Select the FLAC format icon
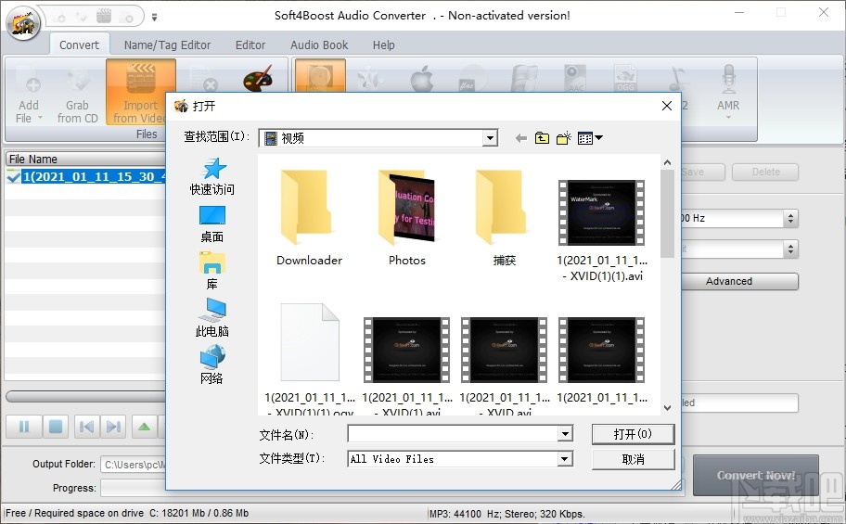 (x=471, y=79)
